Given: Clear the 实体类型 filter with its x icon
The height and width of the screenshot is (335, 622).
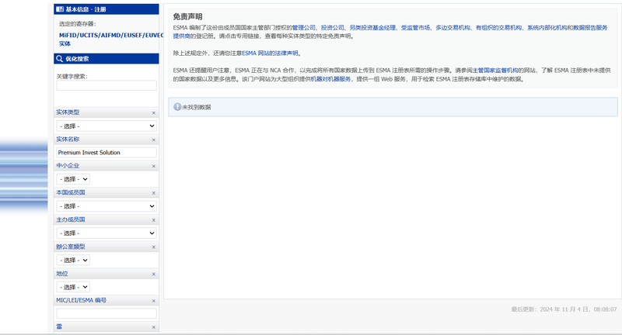Looking at the screenshot, I should tap(153, 113).
